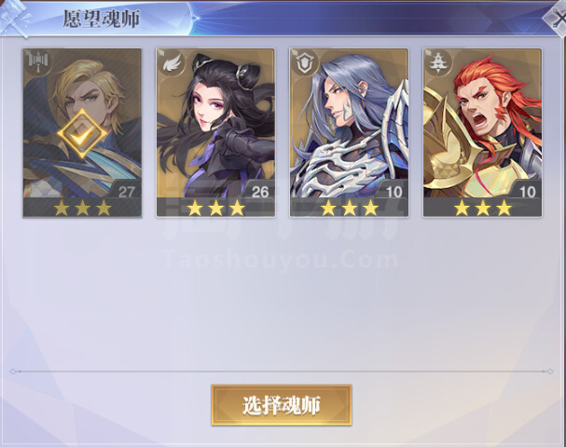Click the crossed hammer emblem beside 愿望魂师 title

coord(15,18)
